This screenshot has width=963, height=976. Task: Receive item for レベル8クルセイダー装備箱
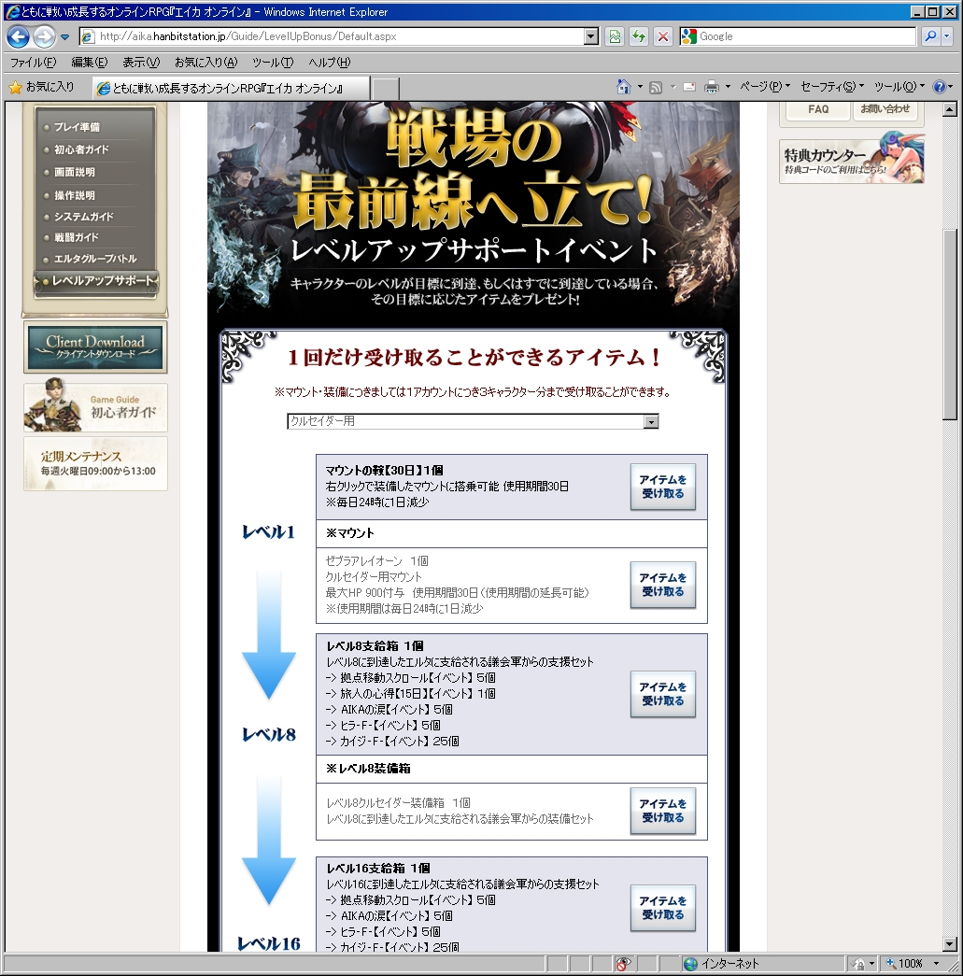pyautogui.click(x=663, y=811)
